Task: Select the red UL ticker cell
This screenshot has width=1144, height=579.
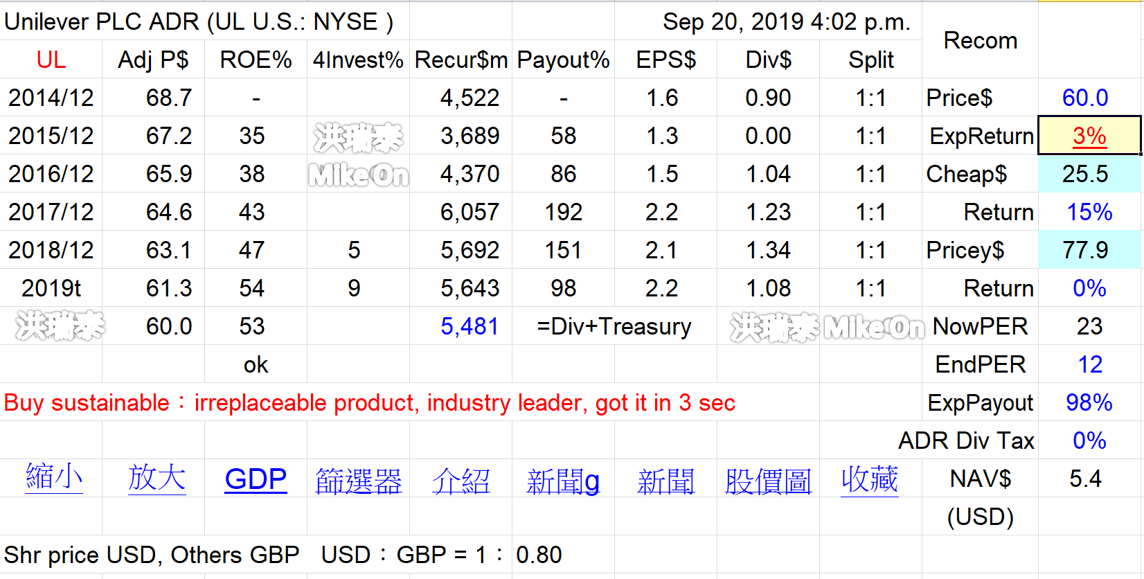Action: 51,60
